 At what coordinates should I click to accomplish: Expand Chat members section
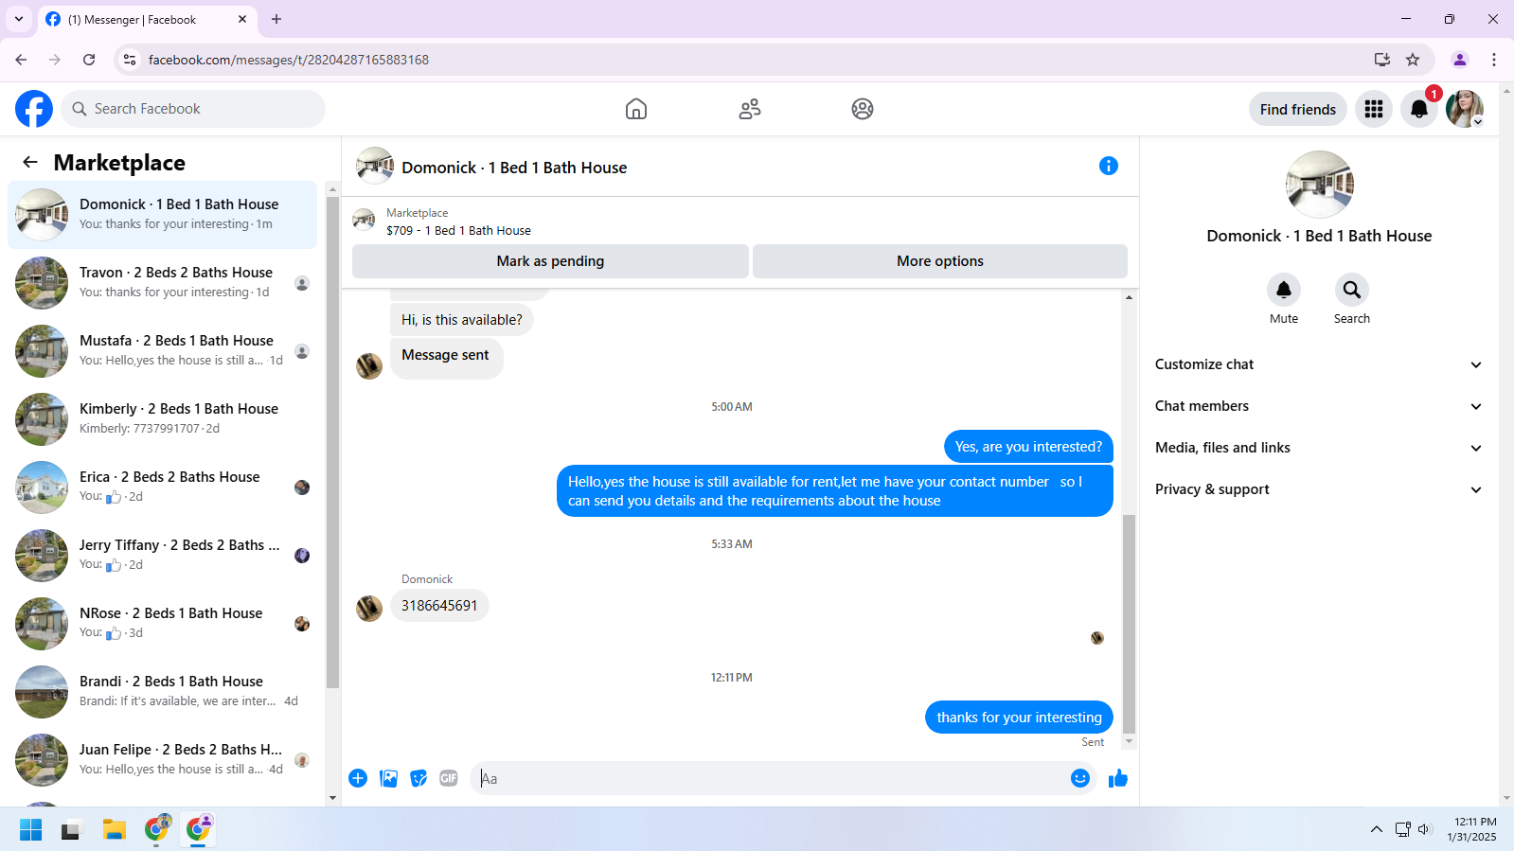(1319, 406)
